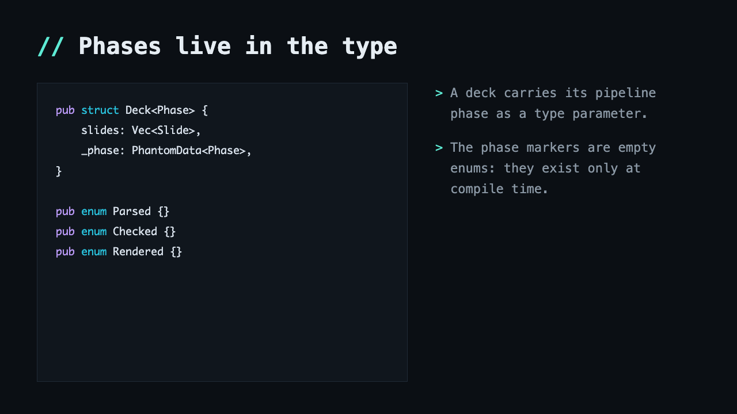Select the slide title 'Phases live in the type'

[x=238, y=46]
